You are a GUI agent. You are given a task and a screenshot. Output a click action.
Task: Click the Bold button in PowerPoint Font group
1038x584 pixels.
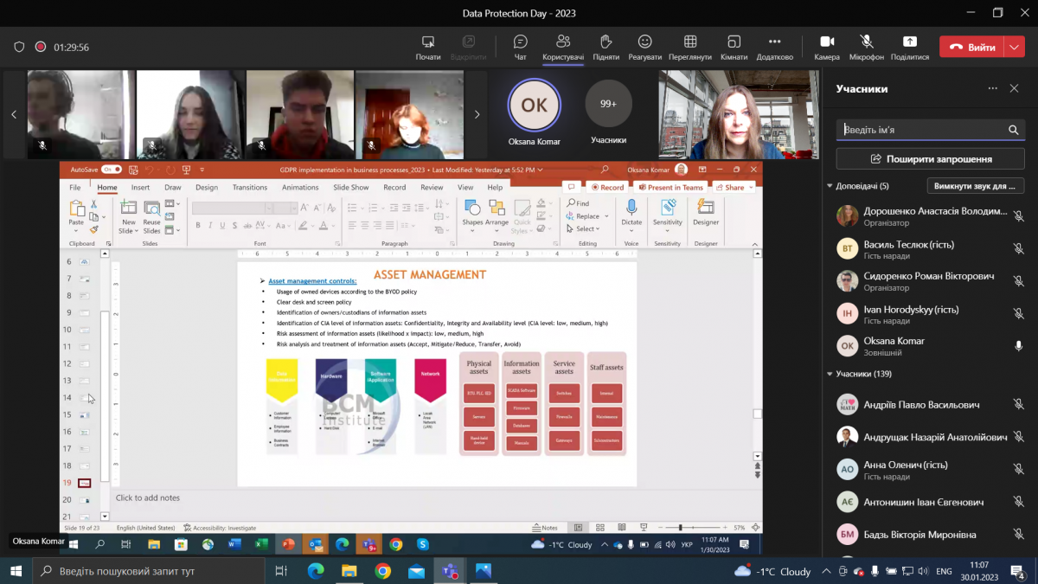click(x=198, y=226)
